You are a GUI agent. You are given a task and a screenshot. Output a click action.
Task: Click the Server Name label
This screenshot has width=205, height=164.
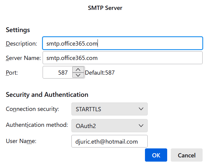pos(23,58)
